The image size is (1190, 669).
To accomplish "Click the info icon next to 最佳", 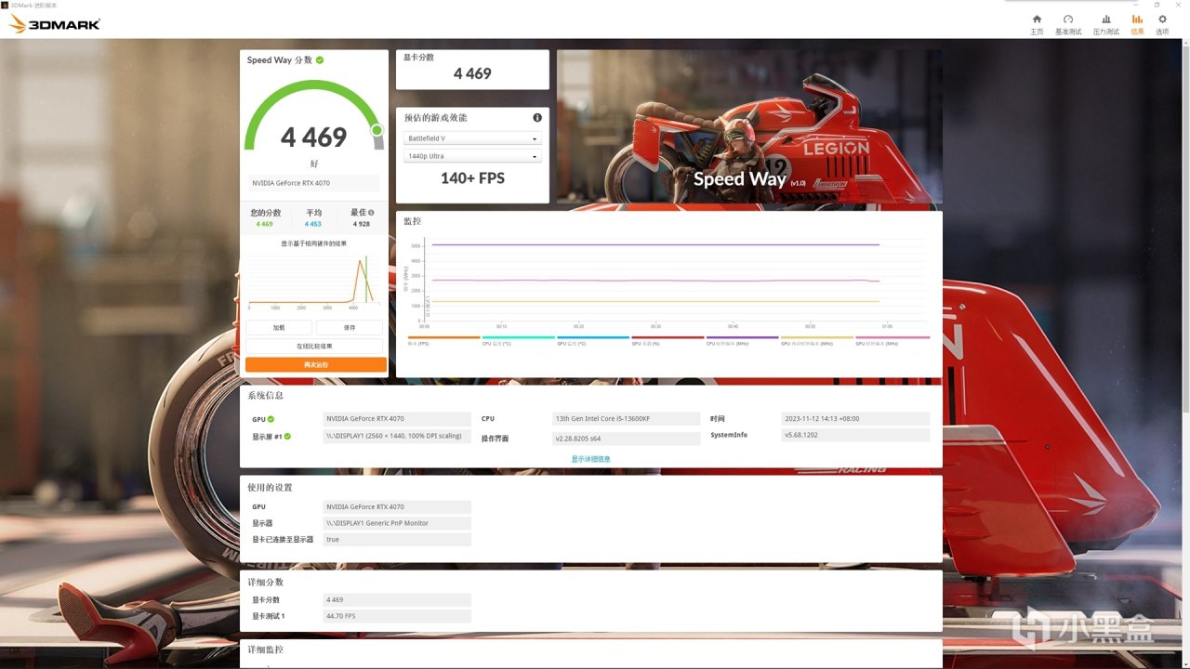I will point(371,213).
